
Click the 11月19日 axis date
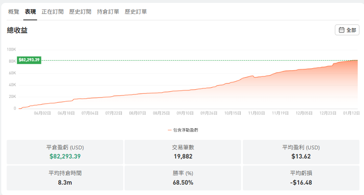(280, 113)
